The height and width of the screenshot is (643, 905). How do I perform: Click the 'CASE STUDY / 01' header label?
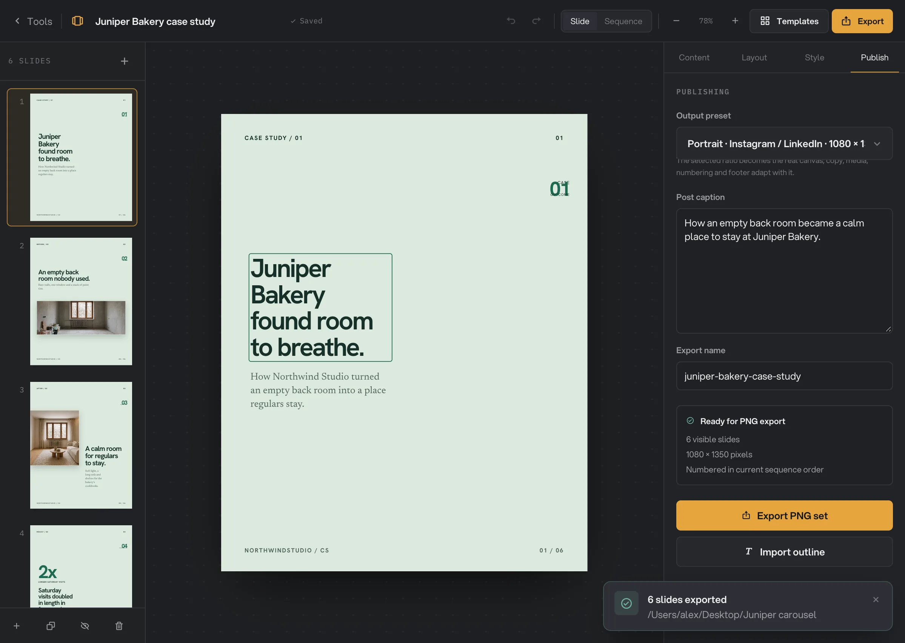[x=273, y=138]
